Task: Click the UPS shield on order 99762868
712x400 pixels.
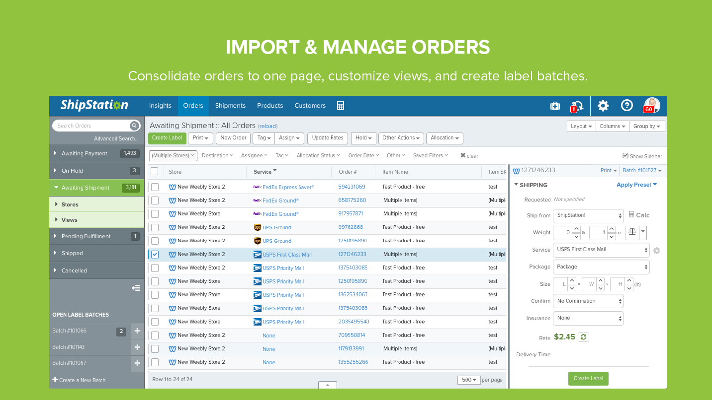Action: point(257,227)
